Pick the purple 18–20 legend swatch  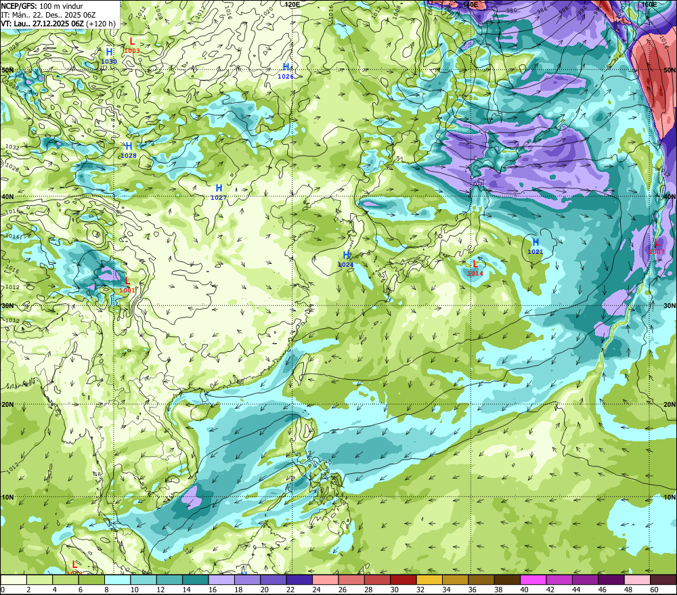(x=247, y=580)
